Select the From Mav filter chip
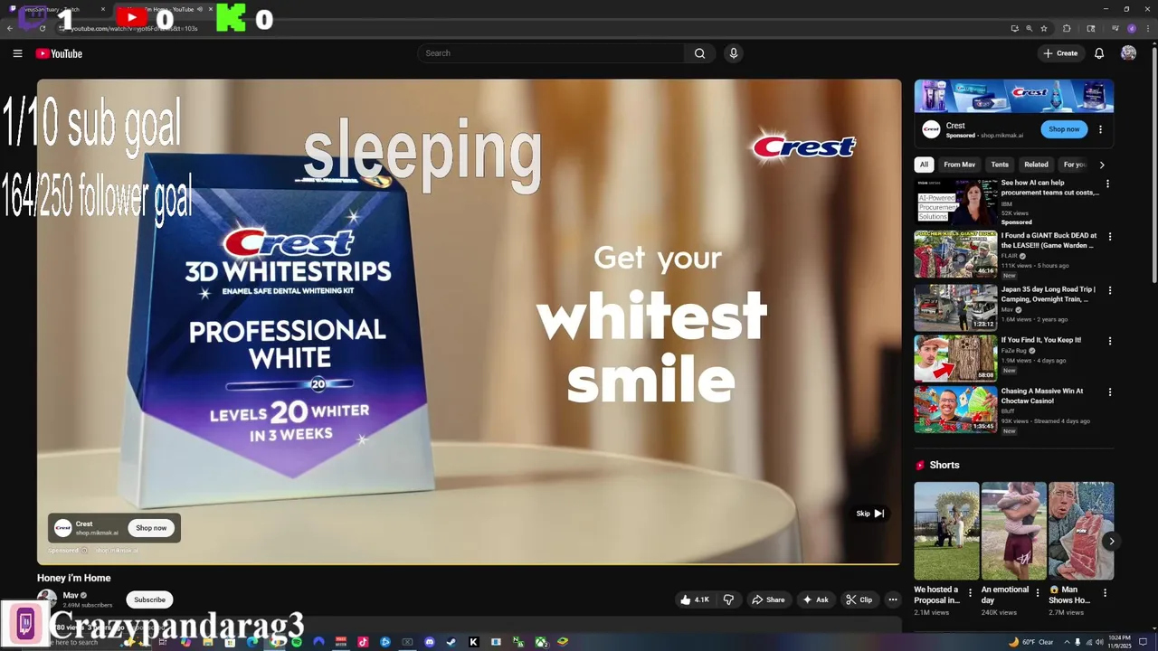The height and width of the screenshot is (651, 1158). [x=959, y=165]
